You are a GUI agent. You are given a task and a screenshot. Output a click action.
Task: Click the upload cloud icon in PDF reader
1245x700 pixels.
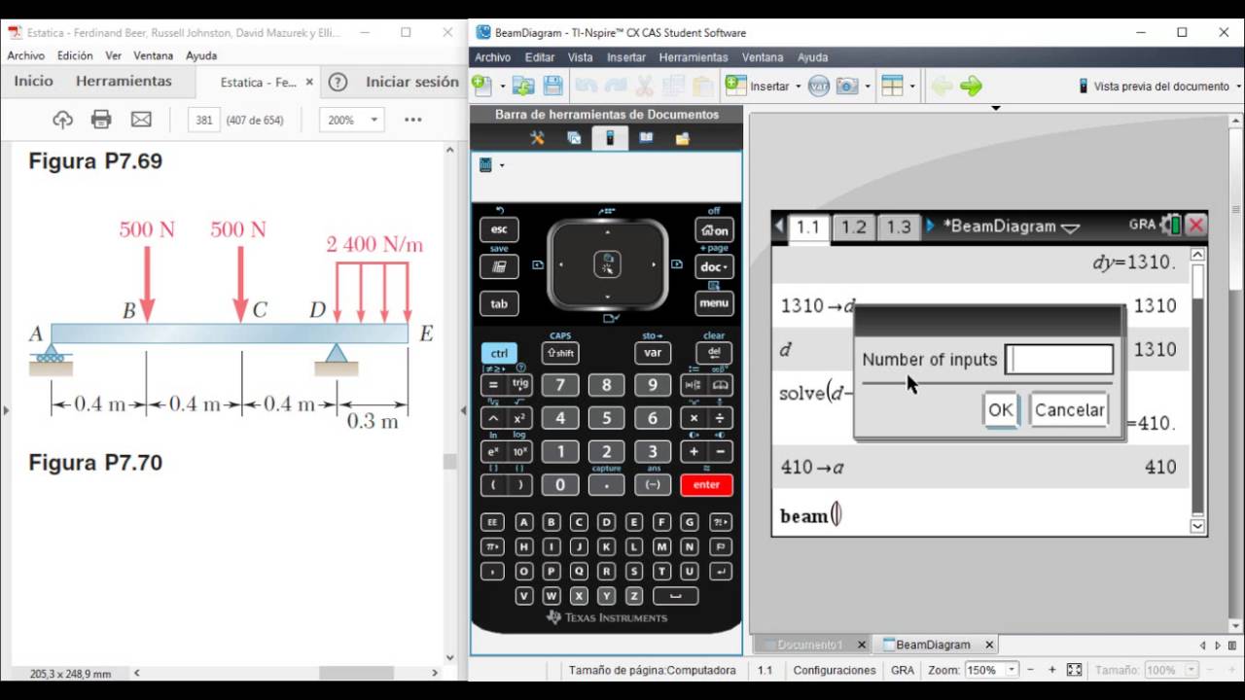tap(62, 120)
